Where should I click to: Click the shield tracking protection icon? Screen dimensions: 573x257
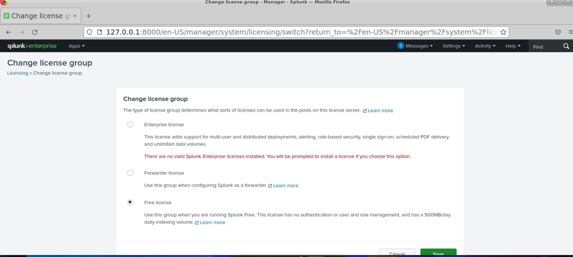(90, 32)
